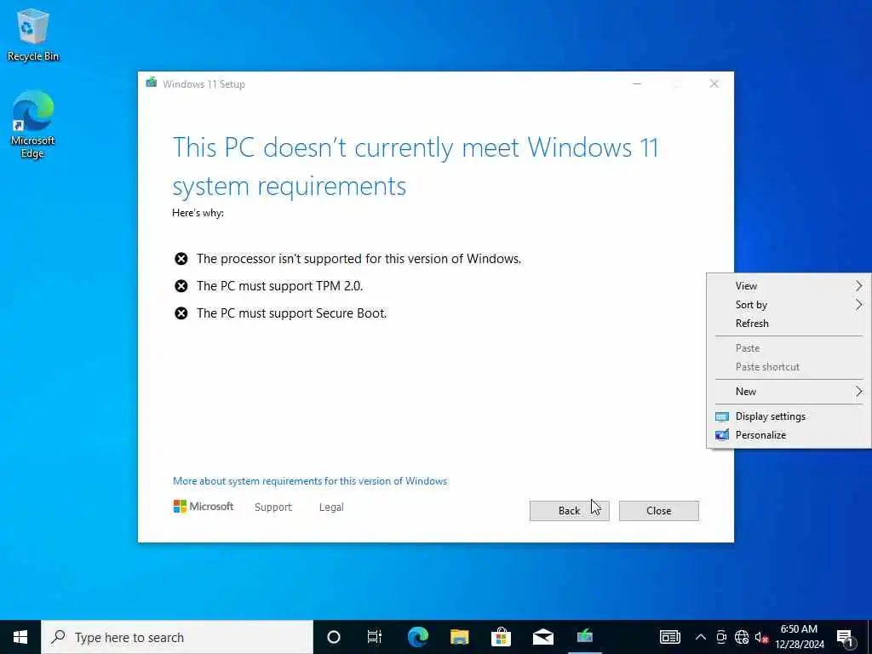Open the network globe tray icon
Screen dimensions: 872x654
pos(742,637)
